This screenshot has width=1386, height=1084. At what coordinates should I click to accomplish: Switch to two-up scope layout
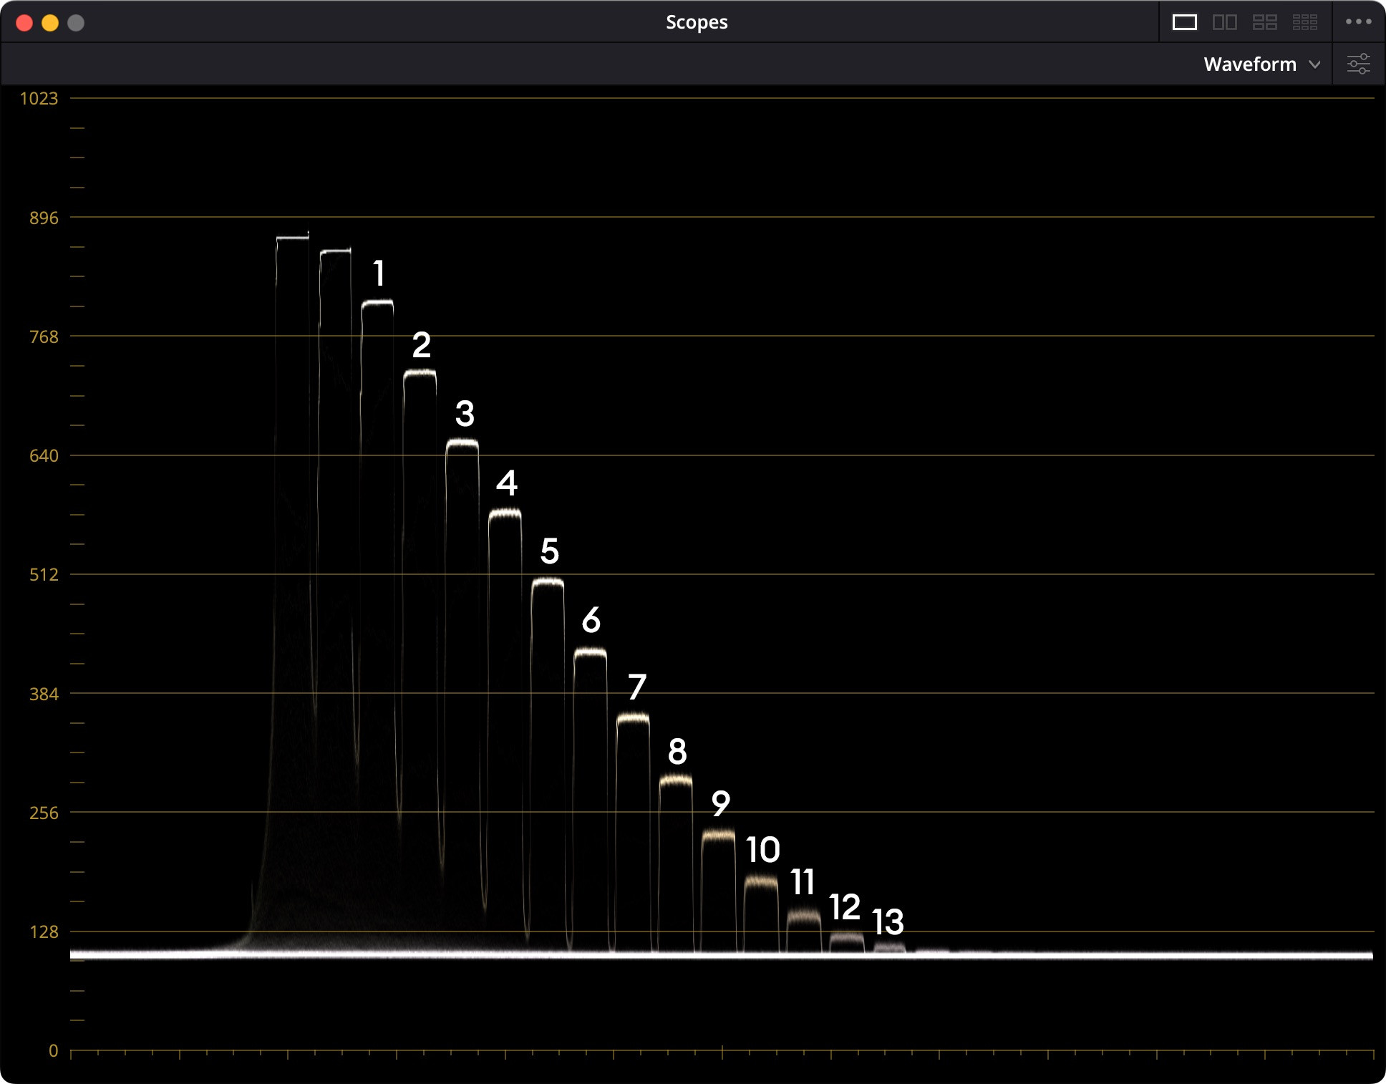click(x=1224, y=22)
